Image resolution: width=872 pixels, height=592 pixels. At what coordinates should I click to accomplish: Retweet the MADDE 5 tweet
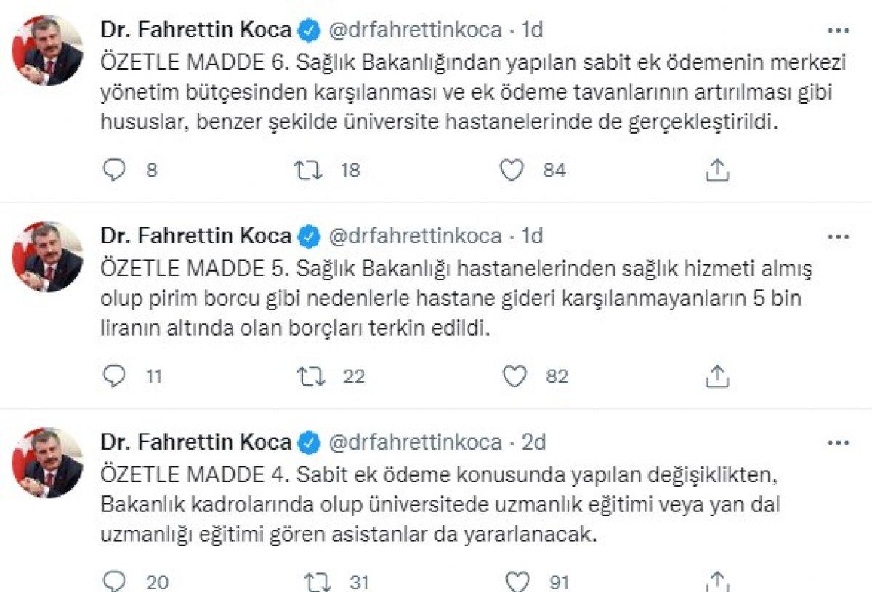click(310, 376)
